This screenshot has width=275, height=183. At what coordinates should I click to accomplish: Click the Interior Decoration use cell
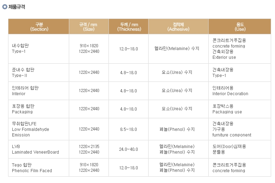(x=240, y=91)
